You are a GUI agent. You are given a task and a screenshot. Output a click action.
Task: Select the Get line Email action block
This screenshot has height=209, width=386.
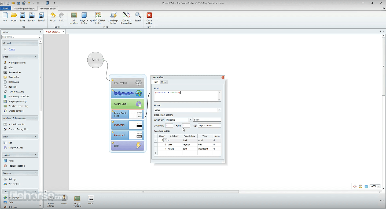tap(128, 104)
